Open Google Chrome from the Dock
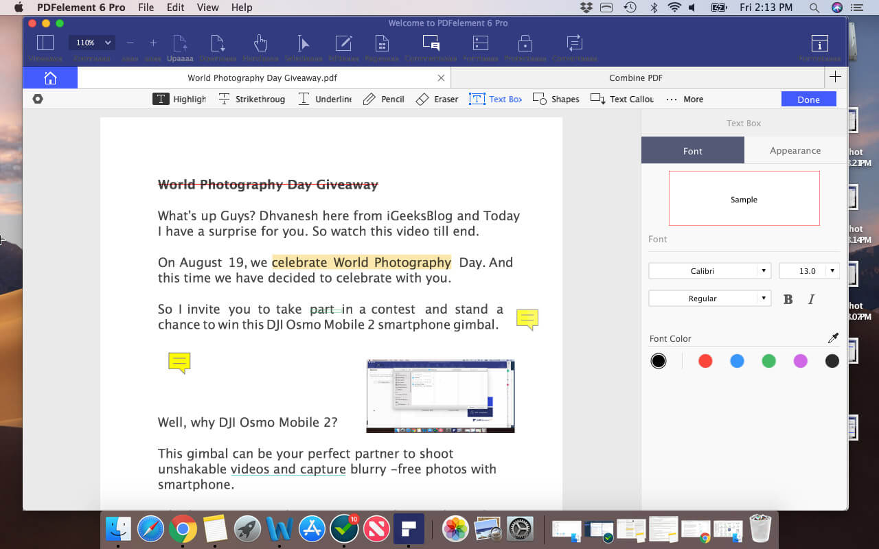Image resolution: width=879 pixels, height=549 pixels. click(x=183, y=529)
